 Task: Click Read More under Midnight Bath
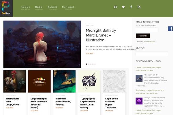point(90,53)
